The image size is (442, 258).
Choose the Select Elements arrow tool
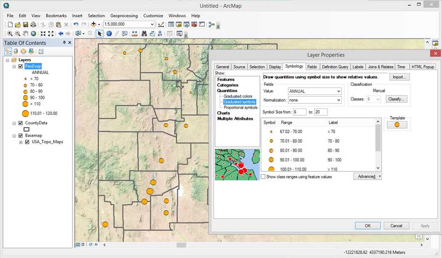(99, 33)
